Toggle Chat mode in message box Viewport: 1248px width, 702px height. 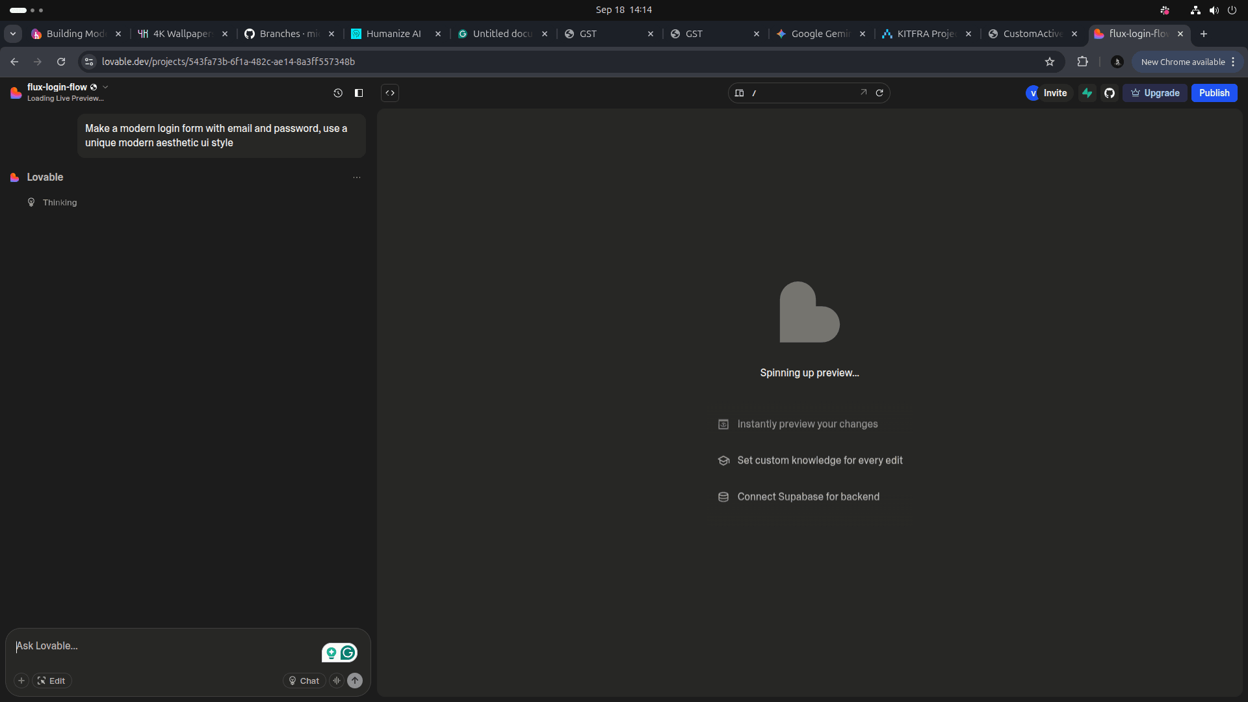pos(304,681)
